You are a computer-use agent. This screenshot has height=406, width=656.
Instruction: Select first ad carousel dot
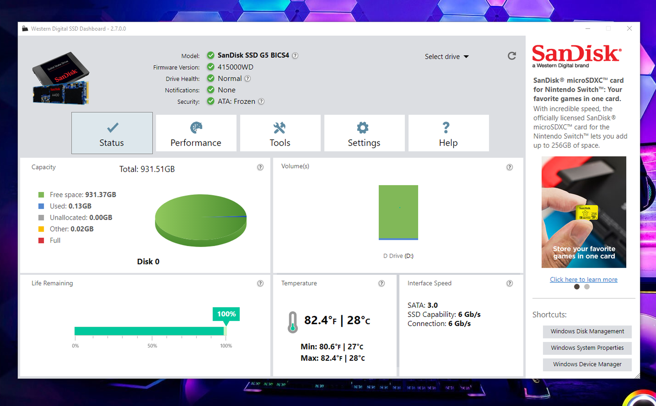(577, 287)
